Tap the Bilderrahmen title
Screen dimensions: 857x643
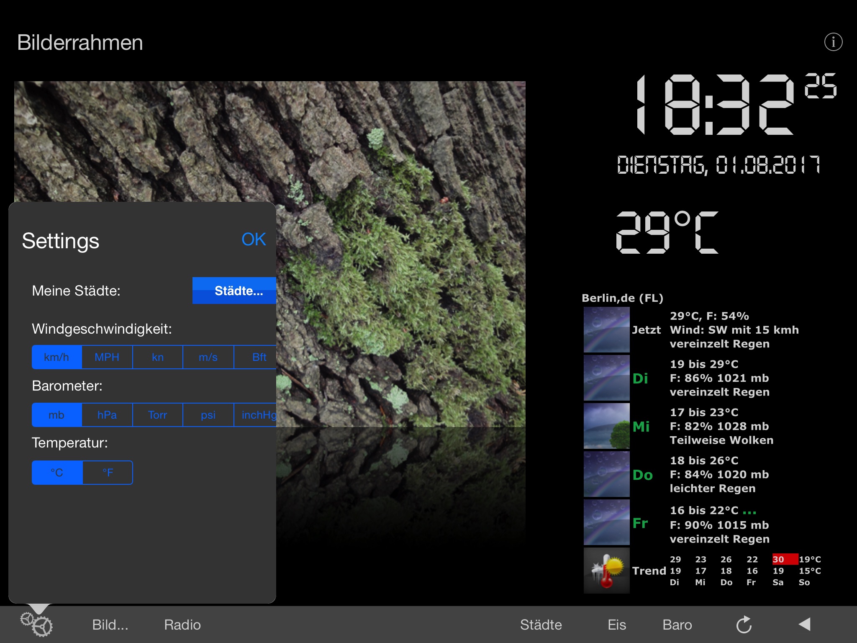(x=80, y=43)
